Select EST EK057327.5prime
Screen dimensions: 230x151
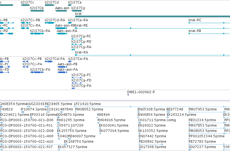72,147
